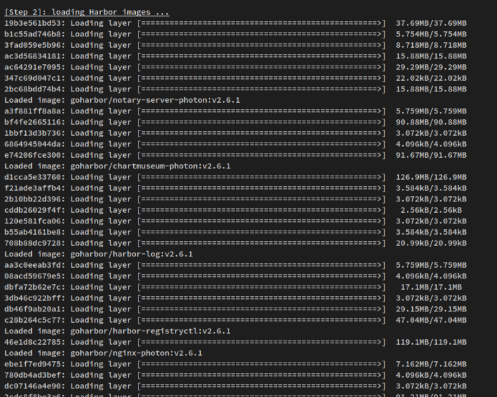Click the 17.1MB/17.1MB size value
This screenshot has width=497, height=397.
click(431, 287)
